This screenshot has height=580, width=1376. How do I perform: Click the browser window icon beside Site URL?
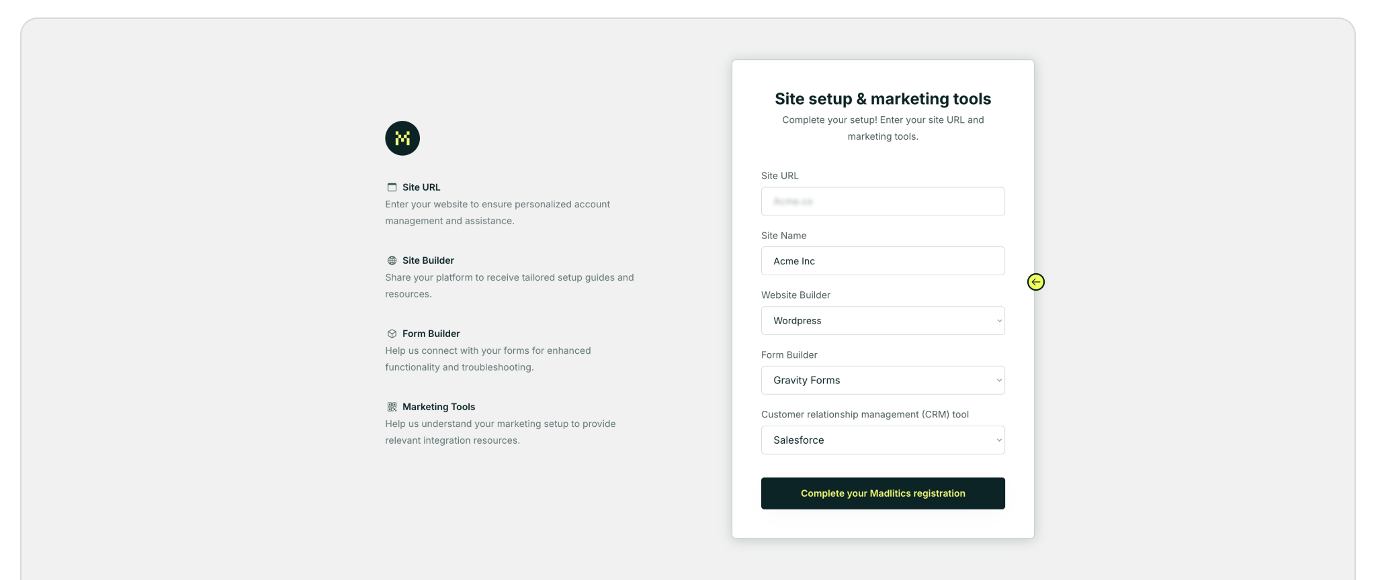pos(392,187)
